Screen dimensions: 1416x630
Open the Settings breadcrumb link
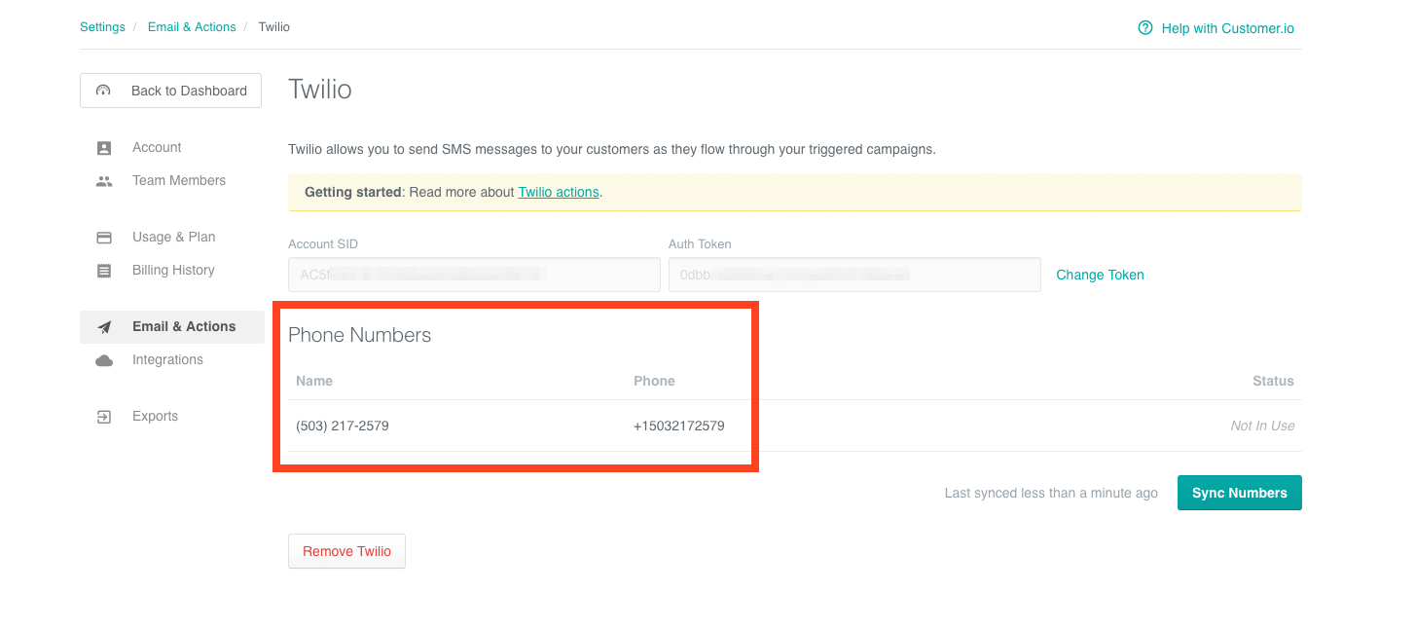coord(102,26)
